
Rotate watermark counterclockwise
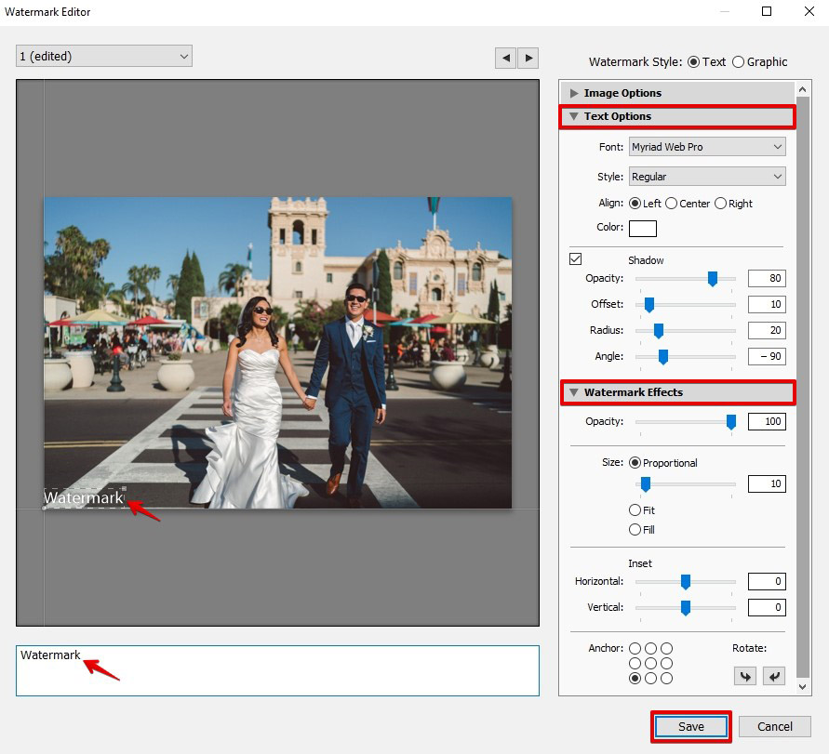tap(743, 676)
